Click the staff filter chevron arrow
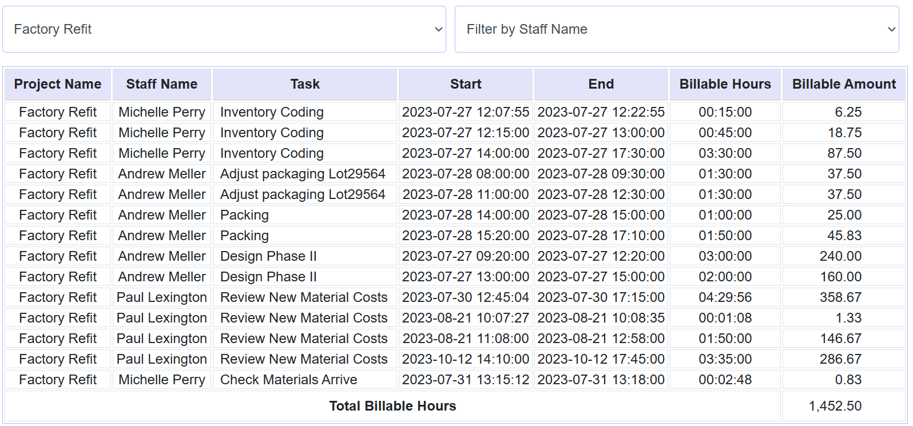Image resolution: width=913 pixels, height=426 pixels. point(891,29)
